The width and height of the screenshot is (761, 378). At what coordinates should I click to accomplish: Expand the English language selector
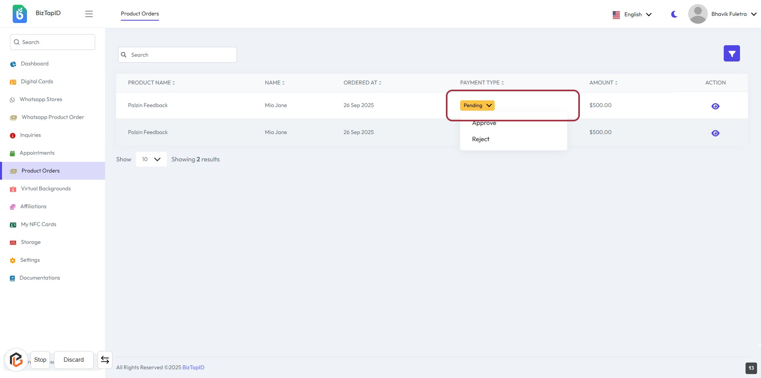pos(632,15)
